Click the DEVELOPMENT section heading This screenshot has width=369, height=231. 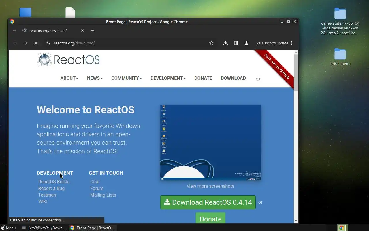(55, 173)
